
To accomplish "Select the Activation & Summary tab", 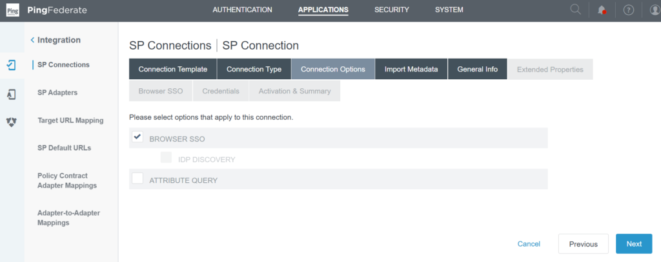I will point(294,91).
